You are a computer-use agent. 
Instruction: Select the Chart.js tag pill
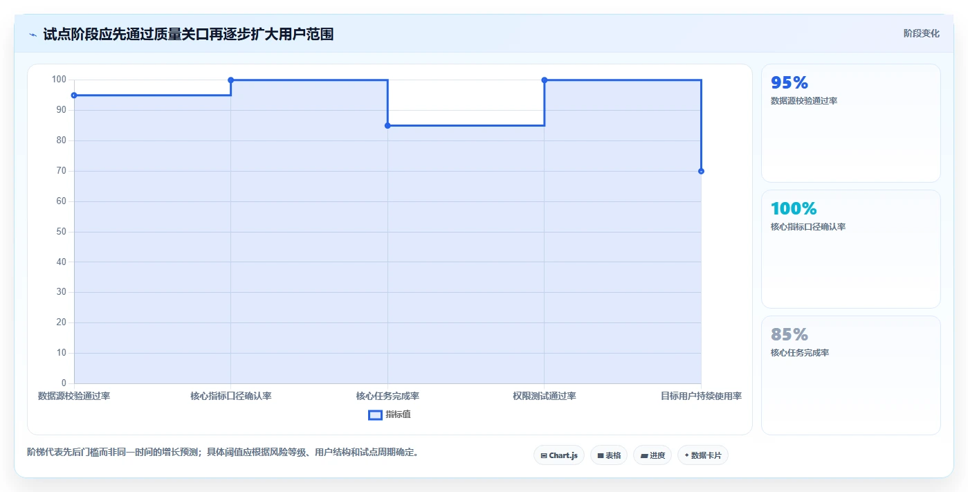(x=559, y=455)
